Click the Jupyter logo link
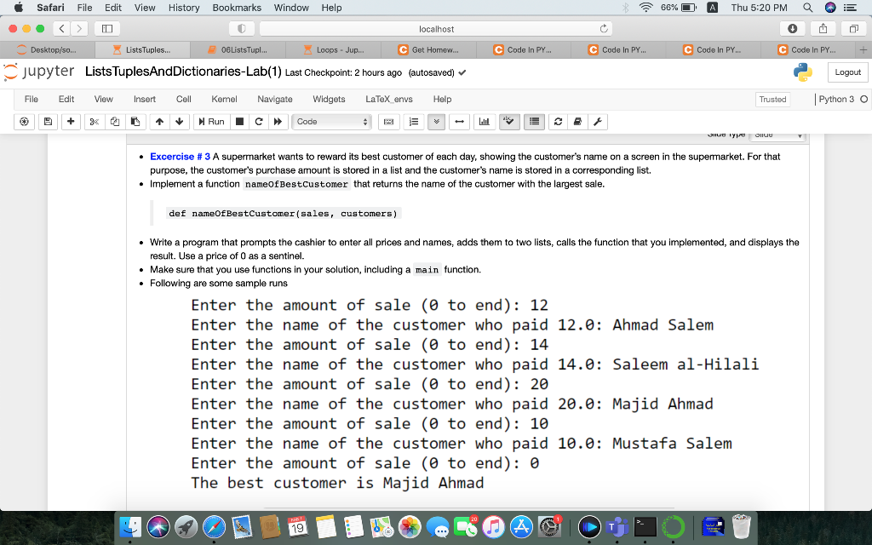This screenshot has width=872, height=545. tap(38, 72)
